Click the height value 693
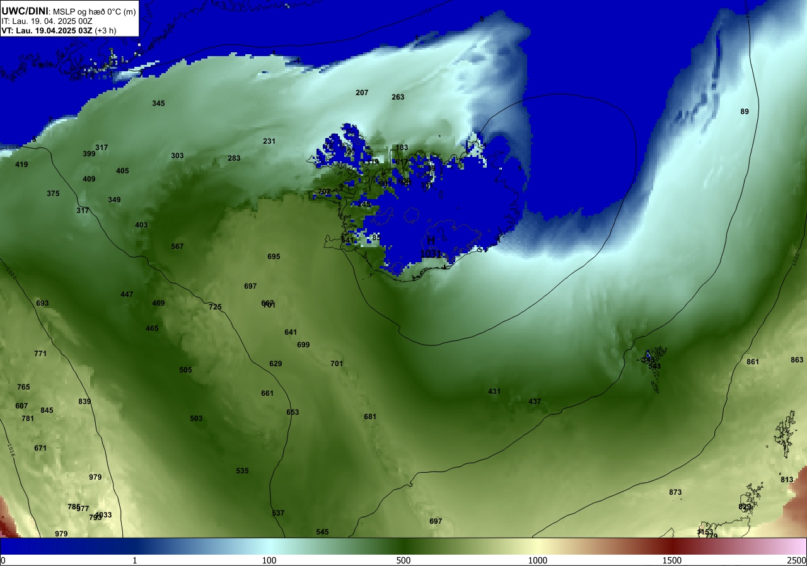Screen dimensions: 807x566 coord(42,303)
